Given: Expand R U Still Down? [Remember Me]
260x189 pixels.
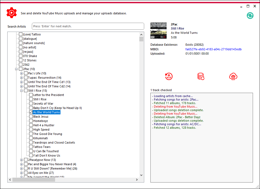Looking at the screenshot, I should [21, 168].
